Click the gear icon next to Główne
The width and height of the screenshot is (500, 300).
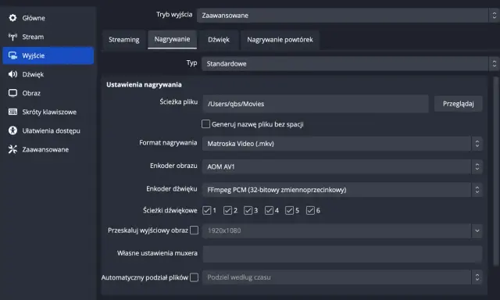(12, 18)
